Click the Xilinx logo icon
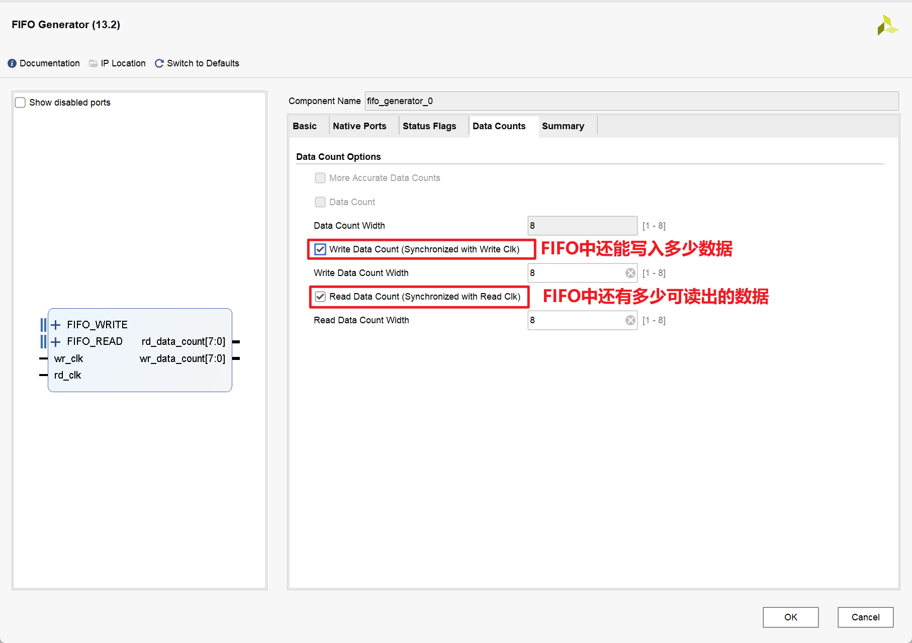912x643 pixels. coord(887,25)
